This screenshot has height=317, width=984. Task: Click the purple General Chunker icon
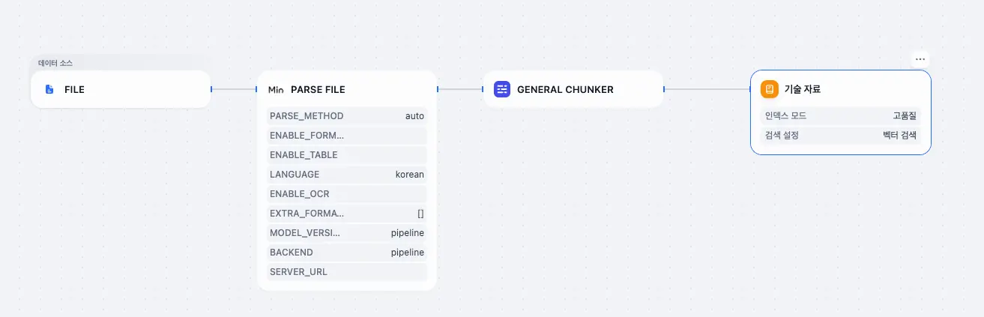click(502, 89)
